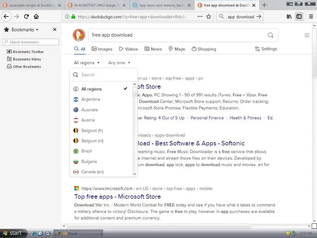Click Internet Explorer icon in taskbar
The height and width of the screenshot is (238, 317).
[34, 233]
